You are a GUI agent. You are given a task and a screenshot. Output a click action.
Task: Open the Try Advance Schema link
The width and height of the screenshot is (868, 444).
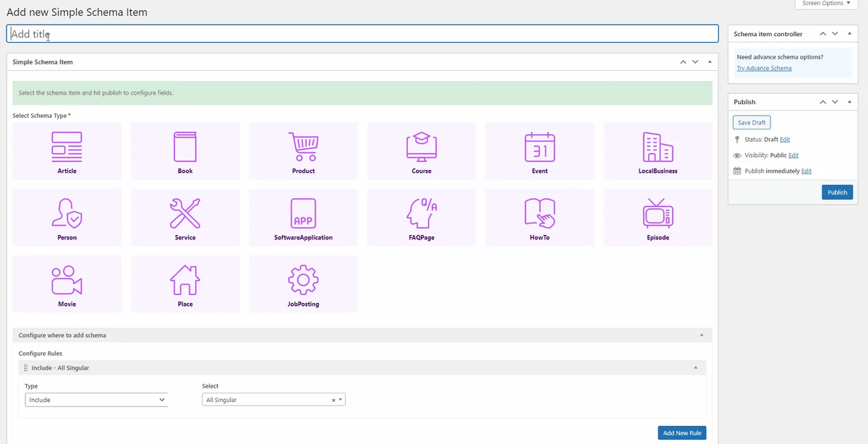pyautogui.click(x=764, y=69)
